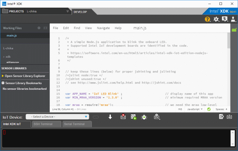This screenshot has height=151, width=238.
Task: Click the L-chika project name in sidebar
Action: (x=8, y=48)
